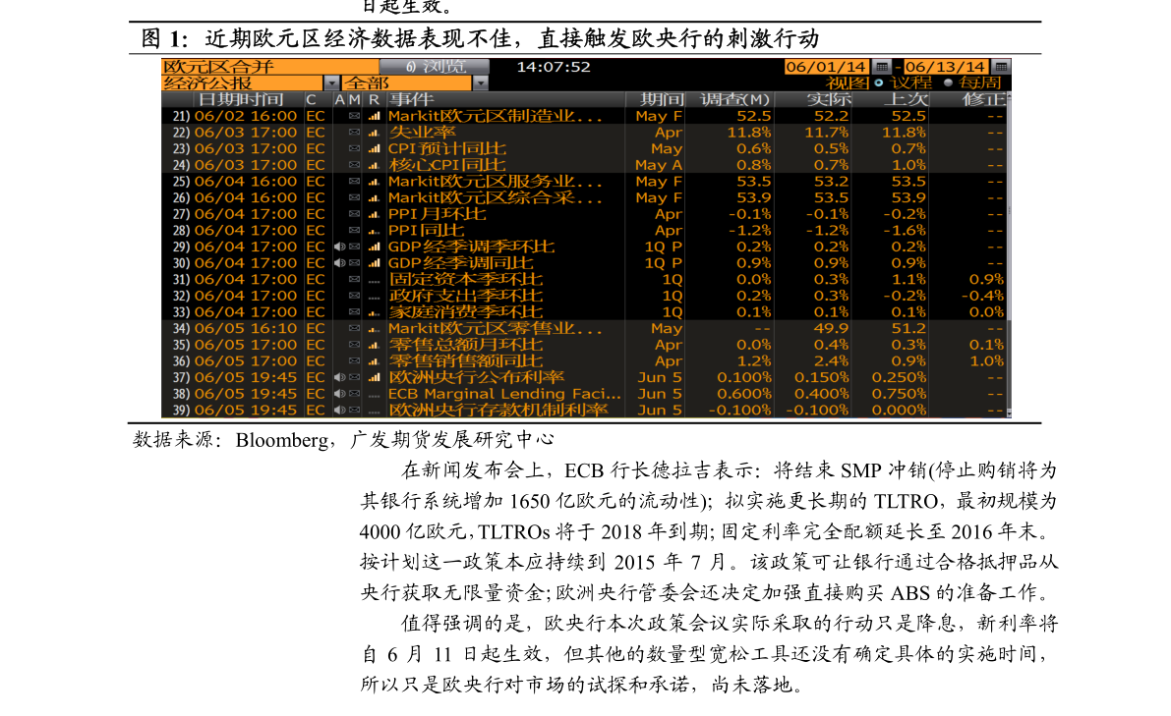Screen dimensions: 1171x716
Task: Sort by the 期间 column header
Action: point(661,100)
